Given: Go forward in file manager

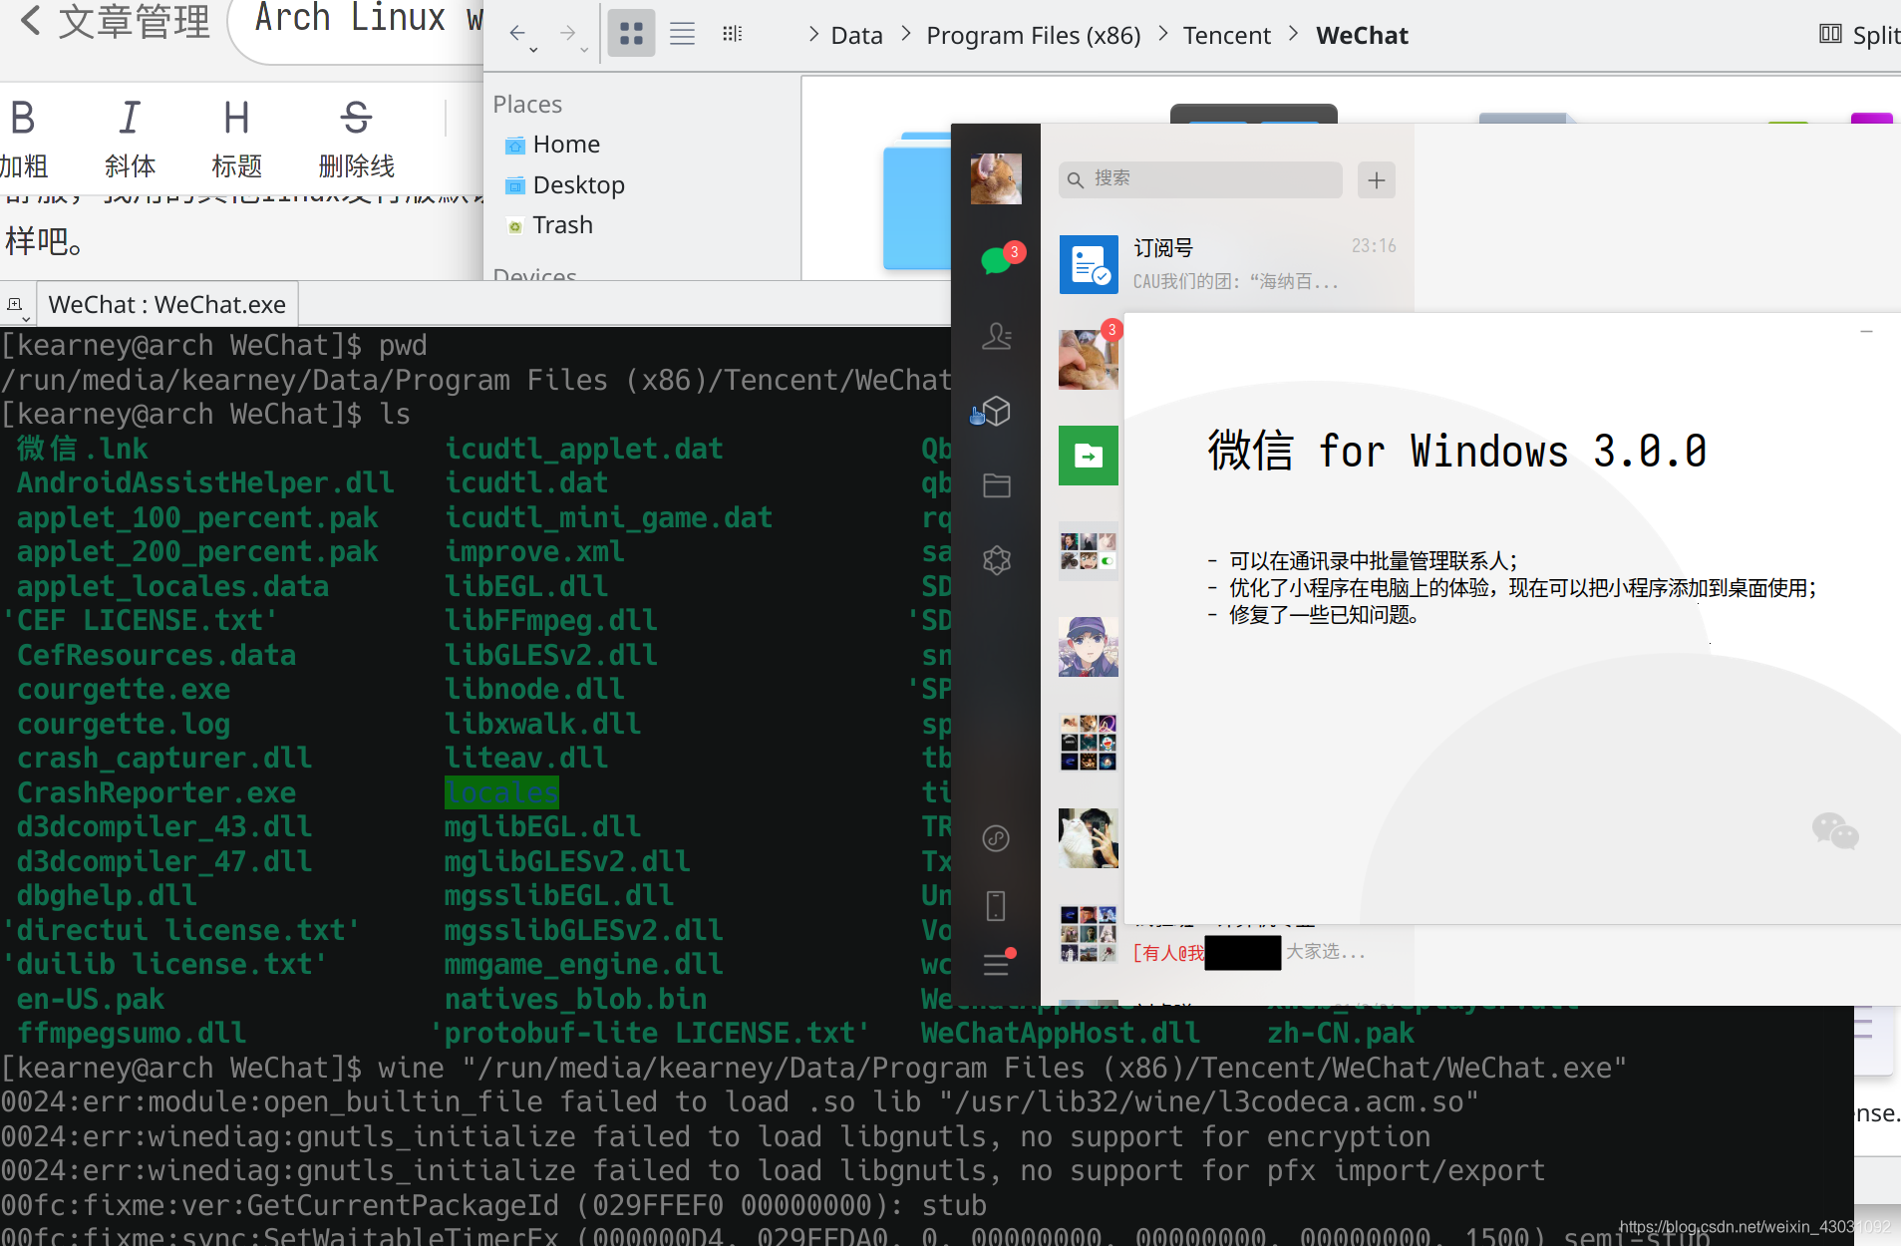Looking at the screenshot, I should (x=567, y=34).
